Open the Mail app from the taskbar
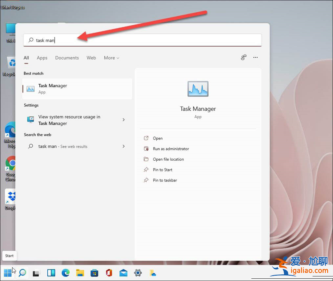 123,273
